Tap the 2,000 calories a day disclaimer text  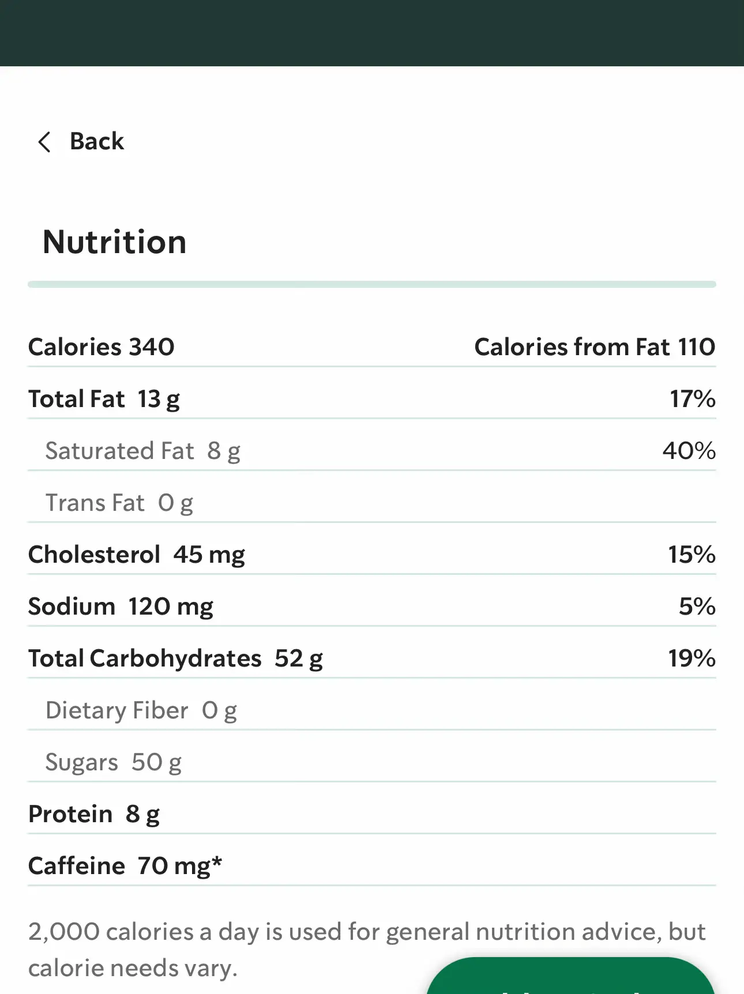tap(367, 950)
